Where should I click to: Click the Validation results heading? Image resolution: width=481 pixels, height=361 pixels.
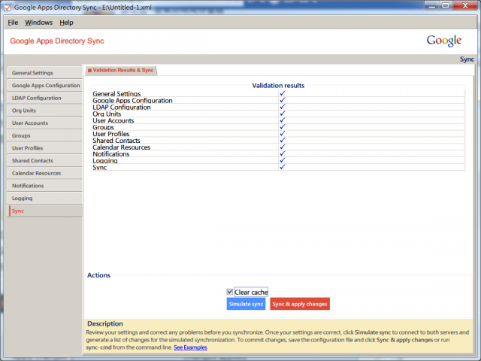(278, 86)
